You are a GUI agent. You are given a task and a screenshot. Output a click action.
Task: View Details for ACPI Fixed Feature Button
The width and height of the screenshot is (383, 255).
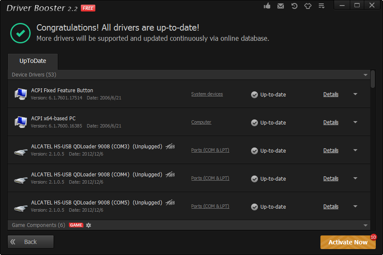(331, 94)
